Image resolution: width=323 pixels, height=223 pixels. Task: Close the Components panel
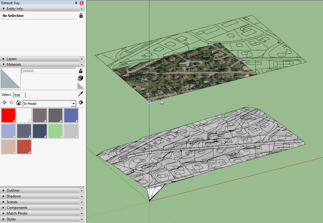pyautogui.click(x=82, y=208)
